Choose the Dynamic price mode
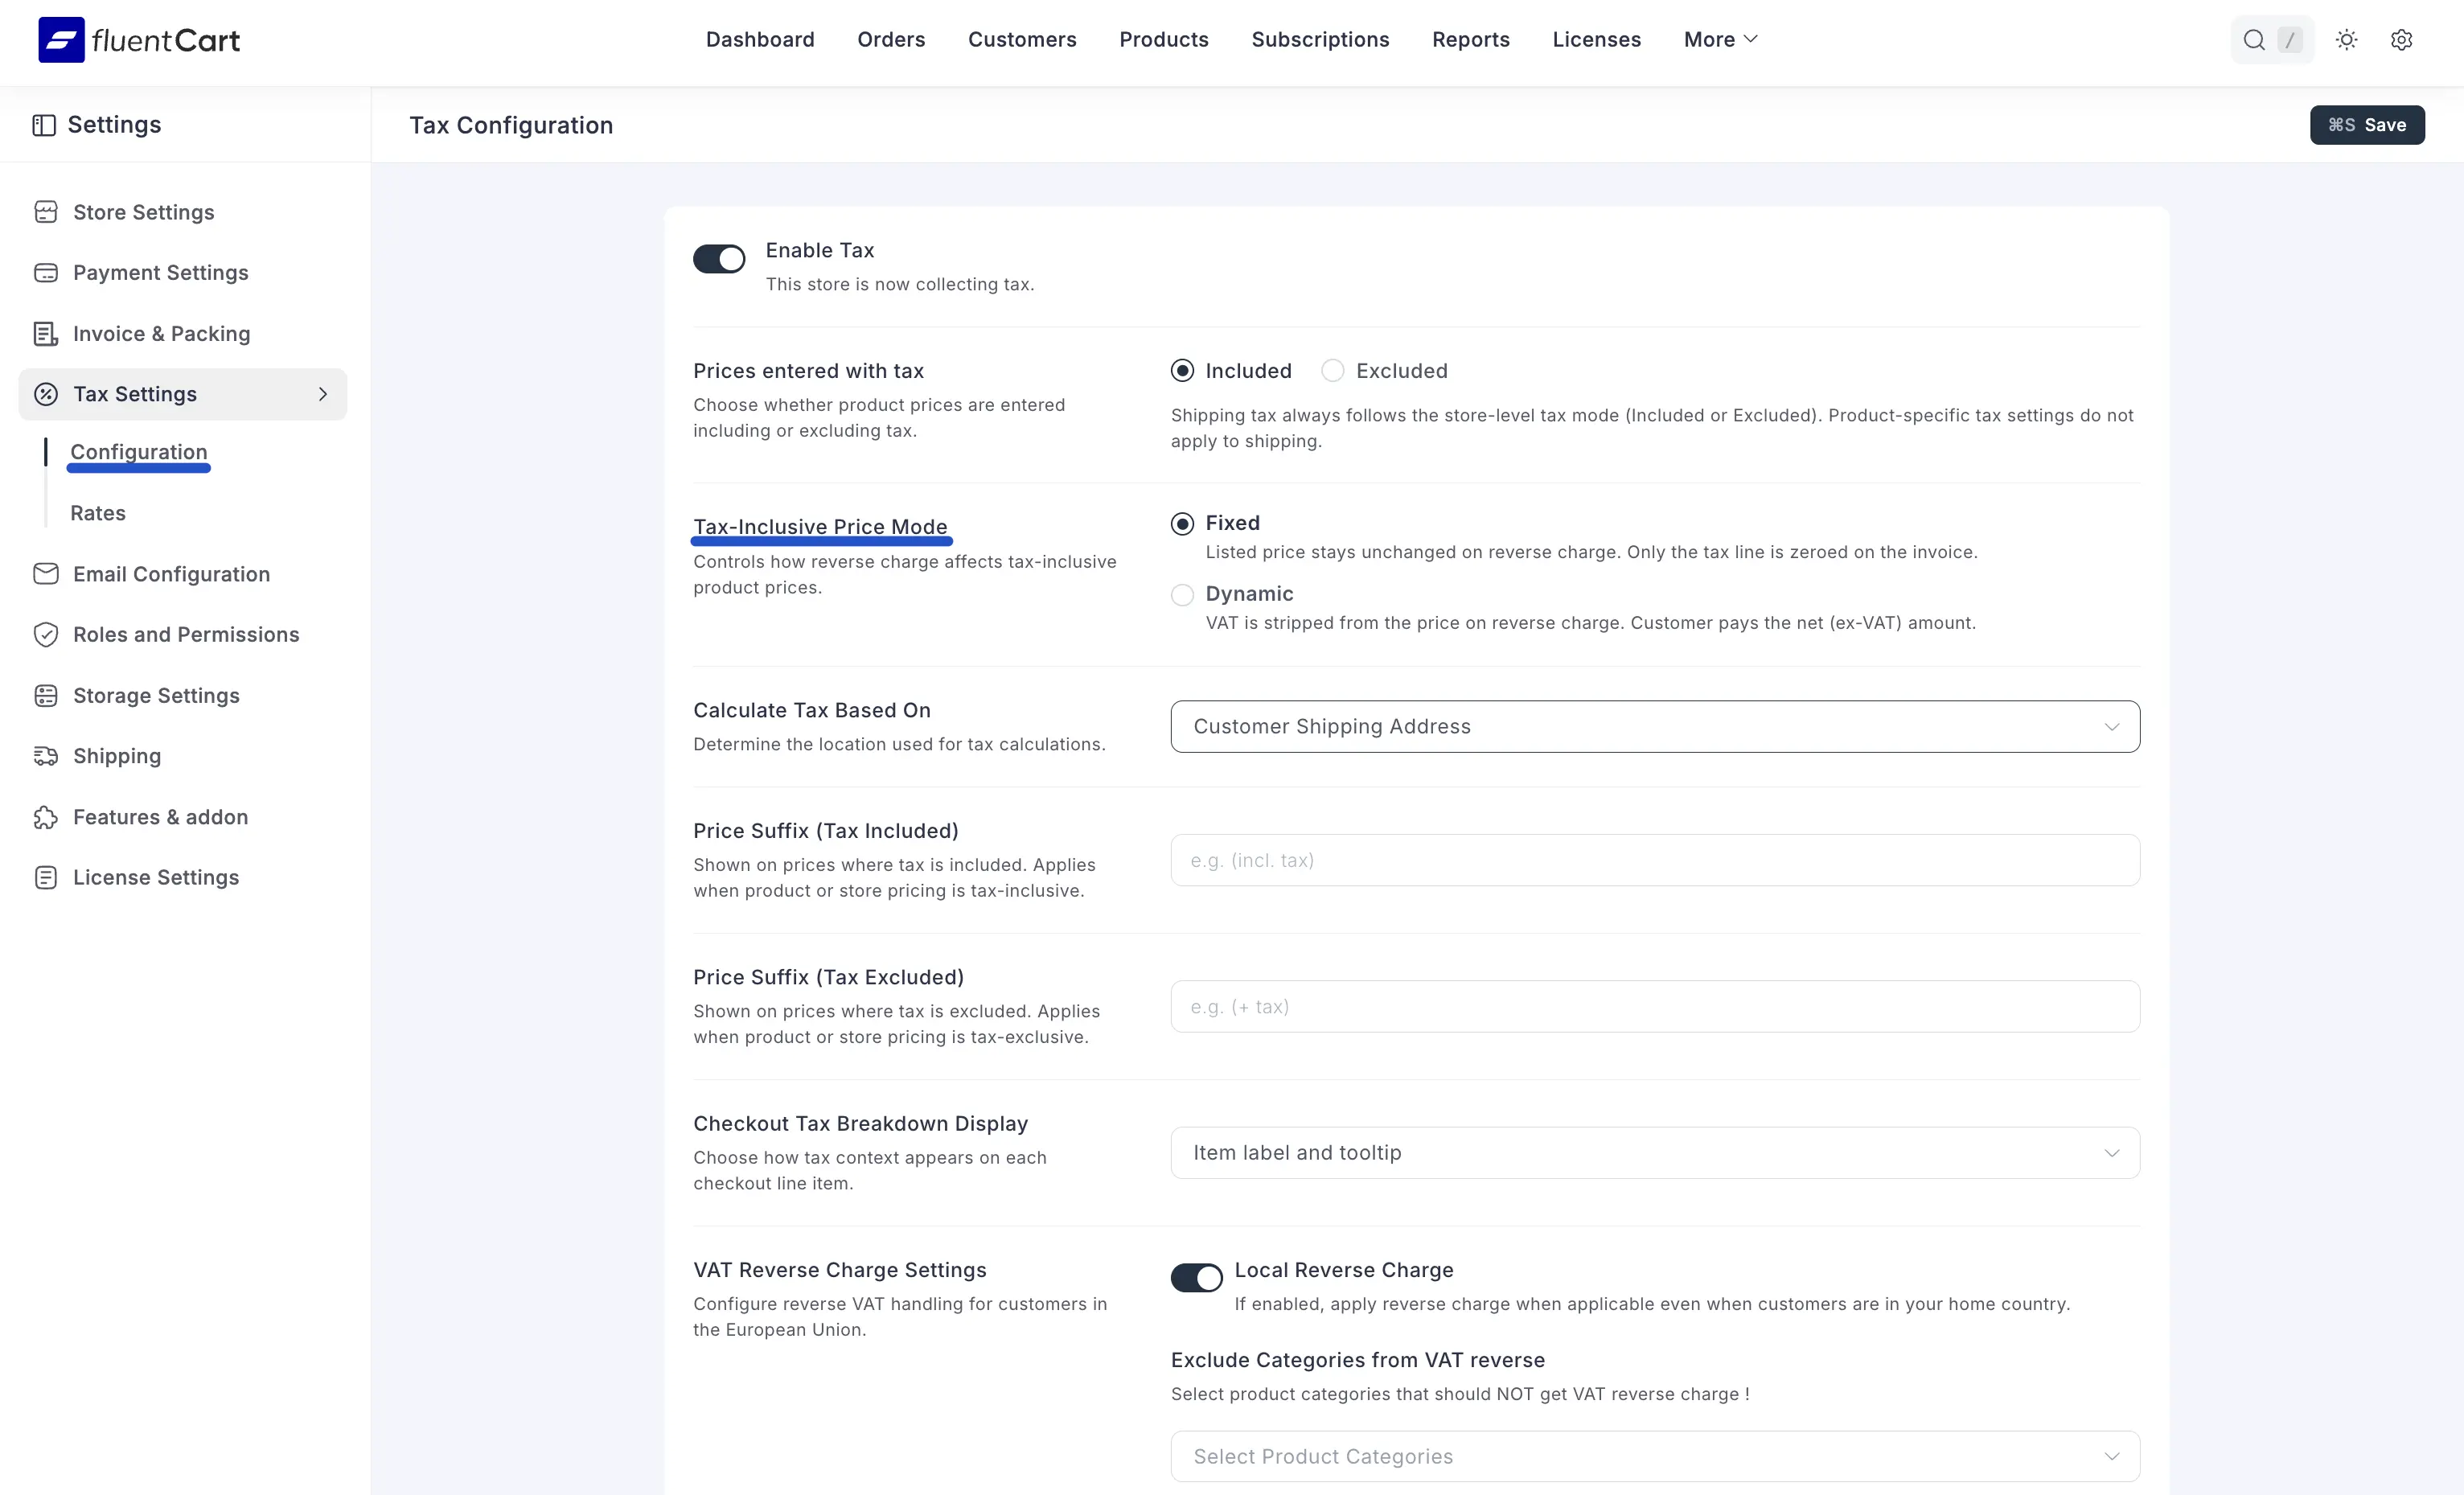2464x1495 pixels. (1182, 595)
